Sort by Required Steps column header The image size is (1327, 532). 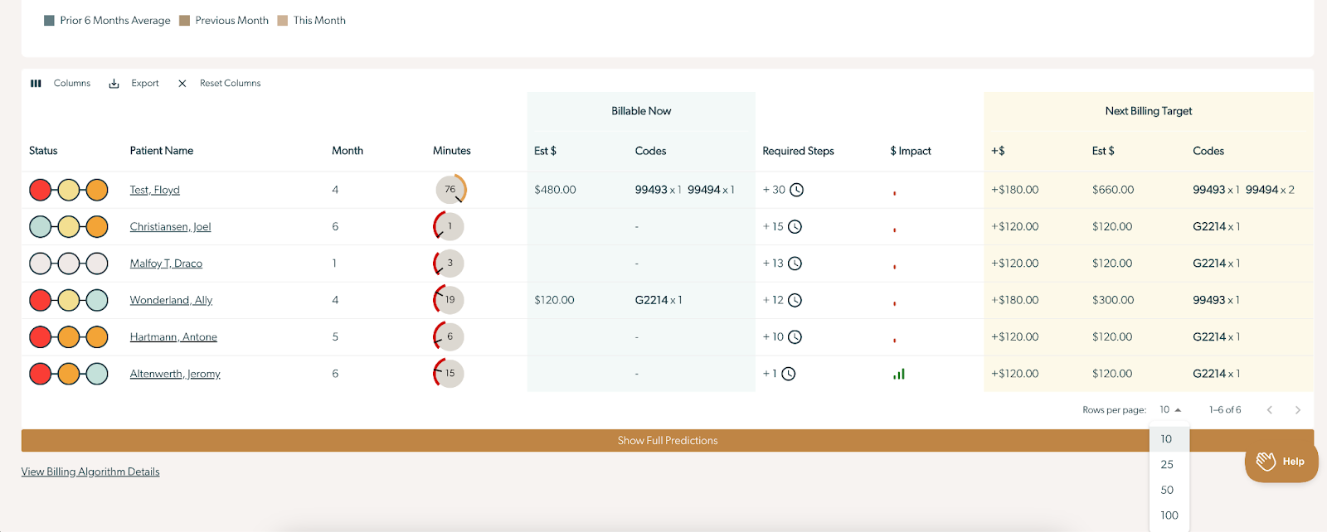798,151
